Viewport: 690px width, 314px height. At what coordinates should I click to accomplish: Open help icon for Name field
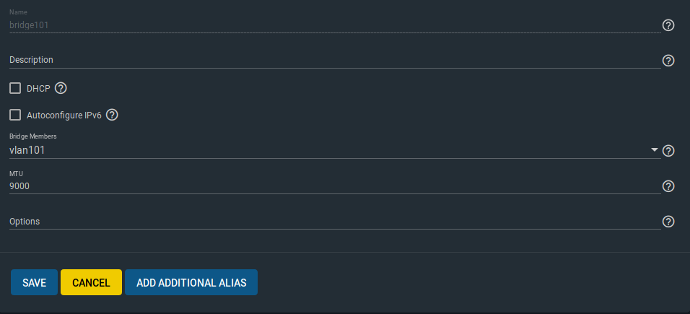point(668,25)
